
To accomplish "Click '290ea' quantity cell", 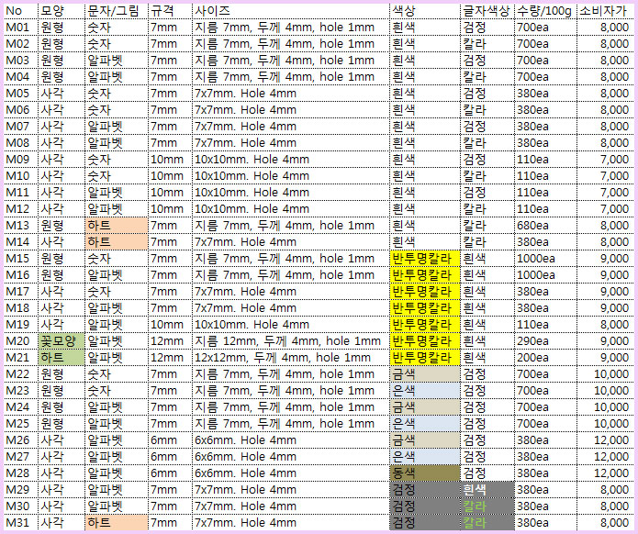I will (x=545, y=340).
